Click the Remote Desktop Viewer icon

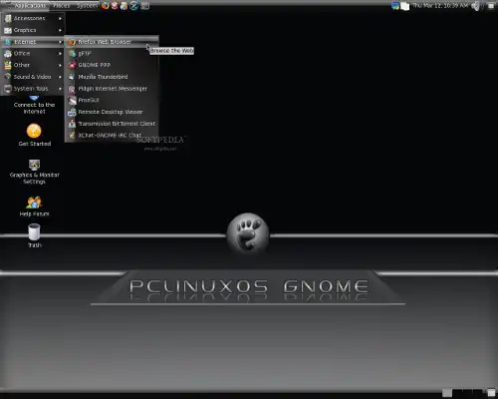[x=72, y=112]
